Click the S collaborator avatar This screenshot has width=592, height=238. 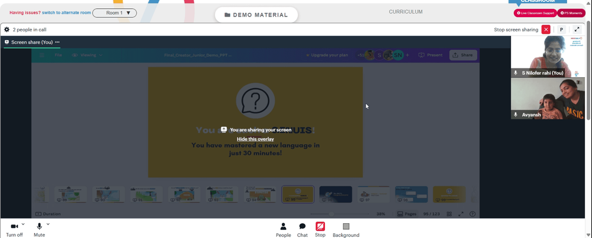(379, 55)
